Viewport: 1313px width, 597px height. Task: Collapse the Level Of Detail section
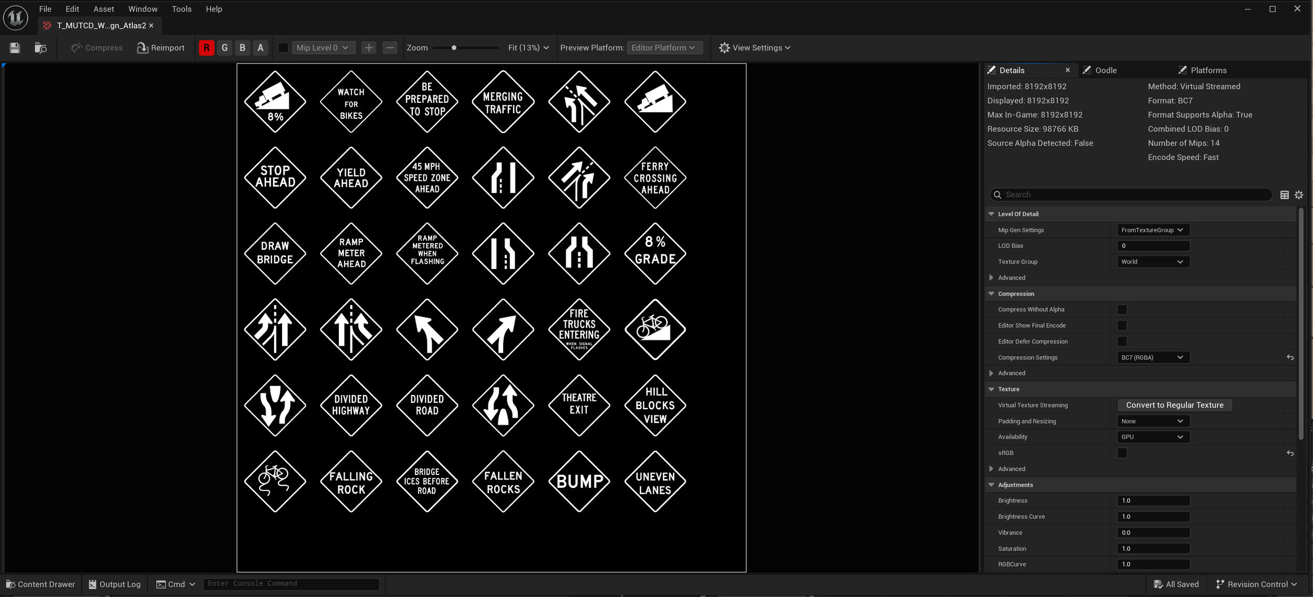[991, 214]
